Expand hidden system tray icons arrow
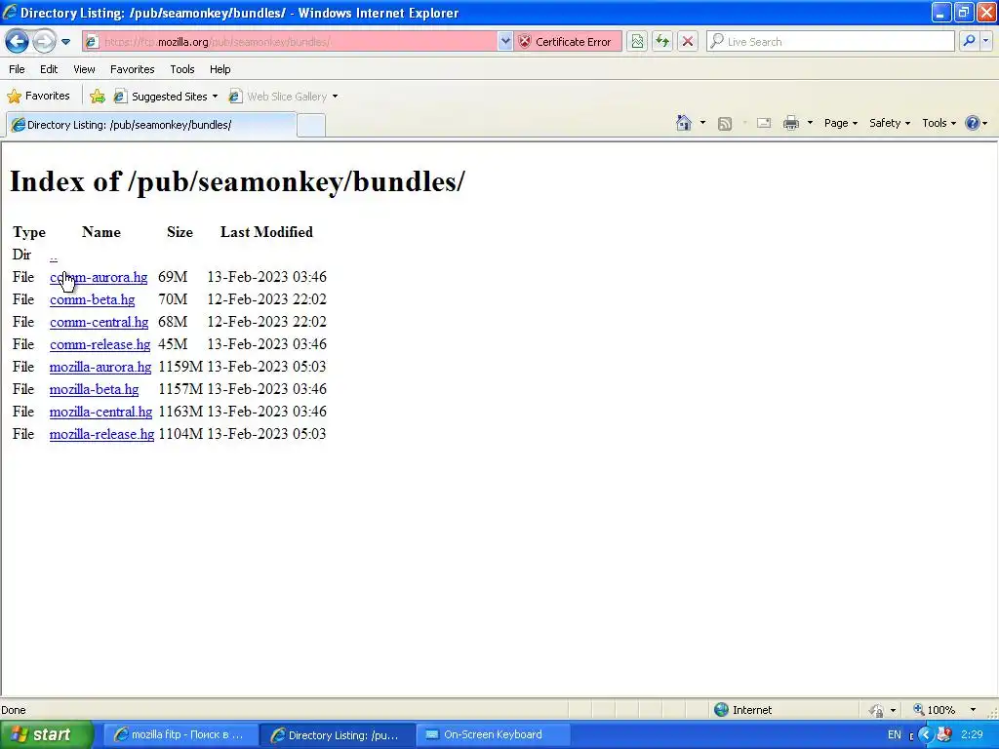The image size is (999, 749). 926,735
